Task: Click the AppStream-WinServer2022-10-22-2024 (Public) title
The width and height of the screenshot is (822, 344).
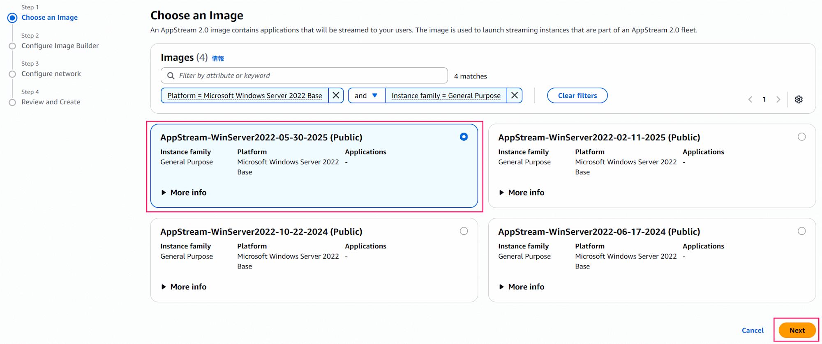Action: (261, 232)
